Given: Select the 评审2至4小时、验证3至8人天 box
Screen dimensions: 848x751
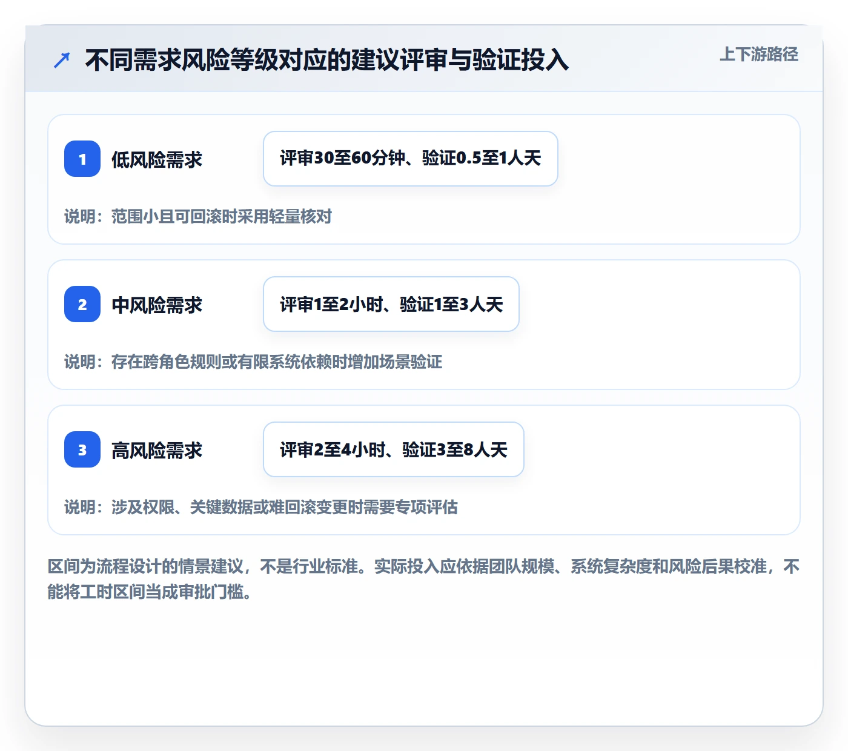Looking at the screenshot, I should [394, 449].
